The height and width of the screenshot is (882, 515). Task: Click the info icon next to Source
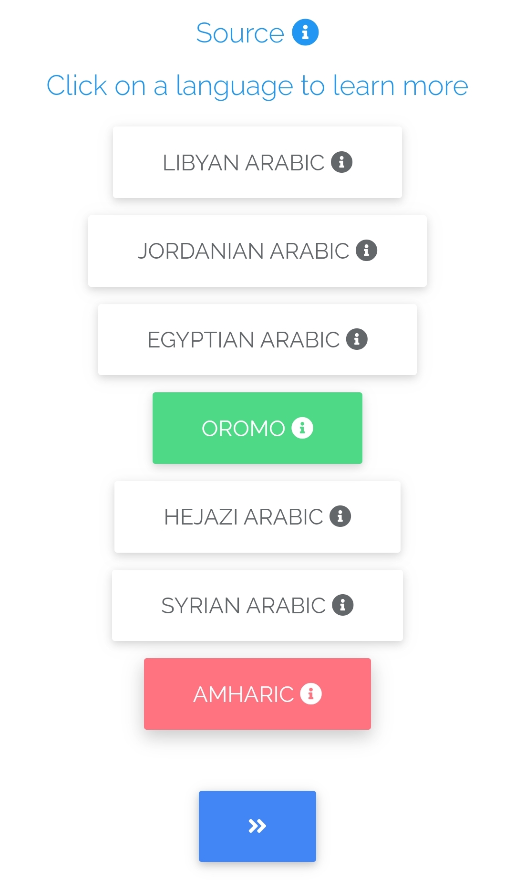click(305, 32)
